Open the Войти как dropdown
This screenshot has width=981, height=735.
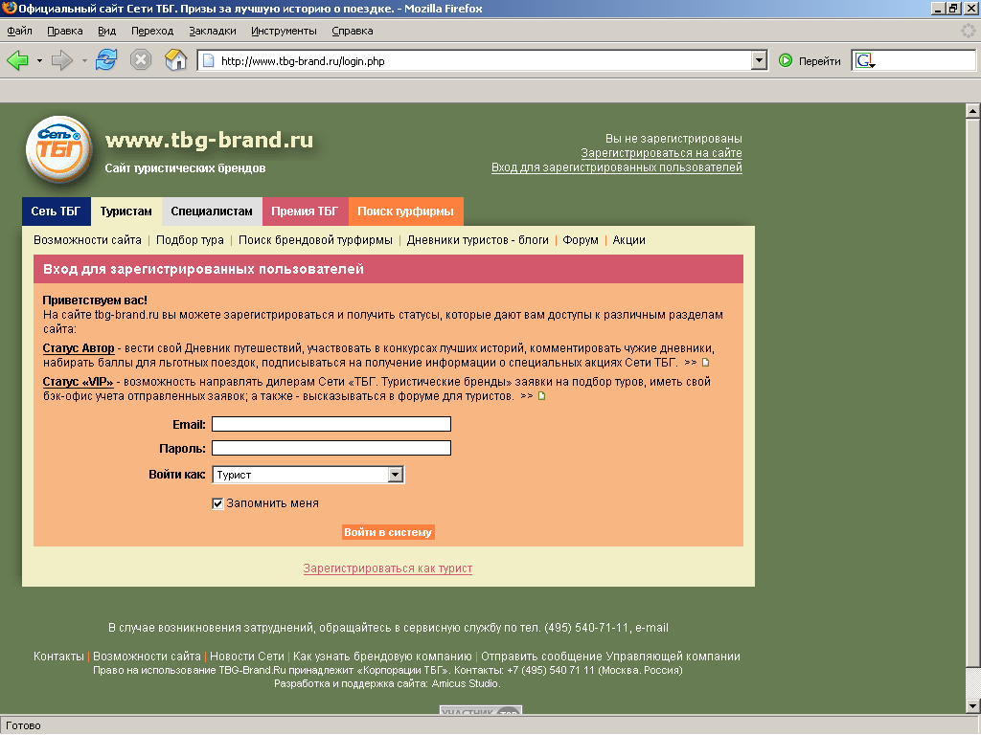tap(395, 475)
